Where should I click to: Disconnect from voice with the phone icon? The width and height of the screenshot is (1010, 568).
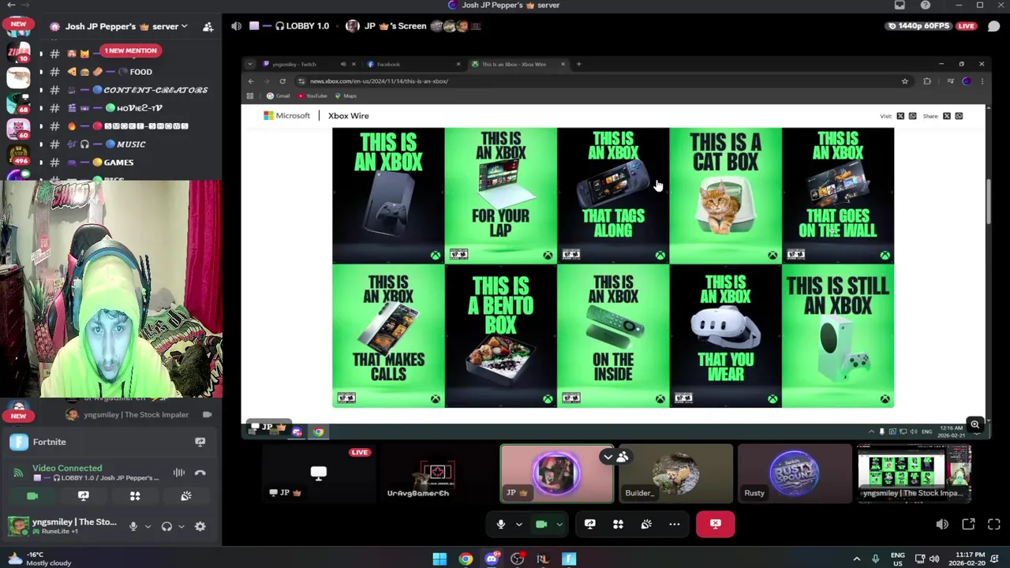point(200,473)
